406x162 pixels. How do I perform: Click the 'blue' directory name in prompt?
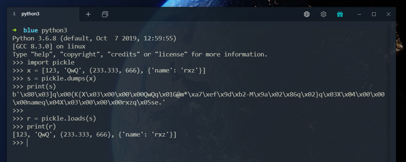click(x=31, y=30)
